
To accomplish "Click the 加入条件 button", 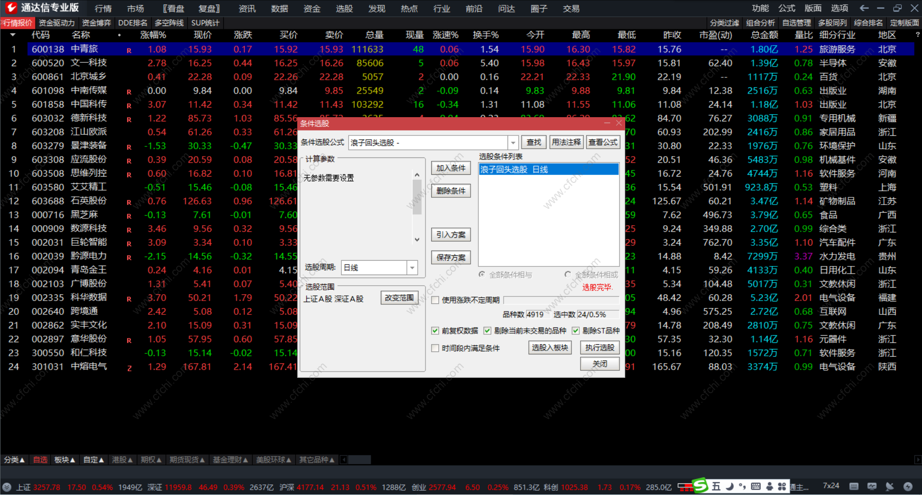I will pyautogui.click(x=451, y=168).
